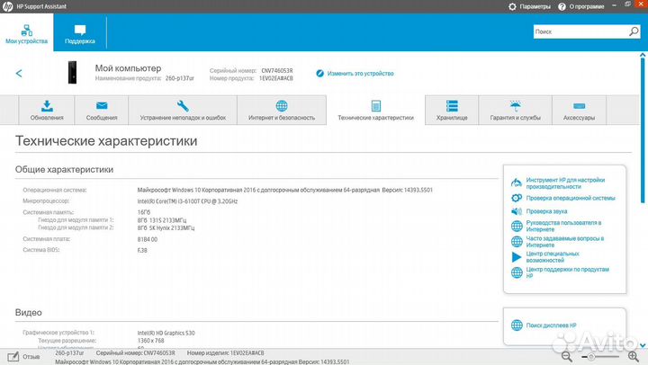The image size is (648, 365).
Task: Click the umbrella Гарантия icon
Action: [x=516, y=106]
